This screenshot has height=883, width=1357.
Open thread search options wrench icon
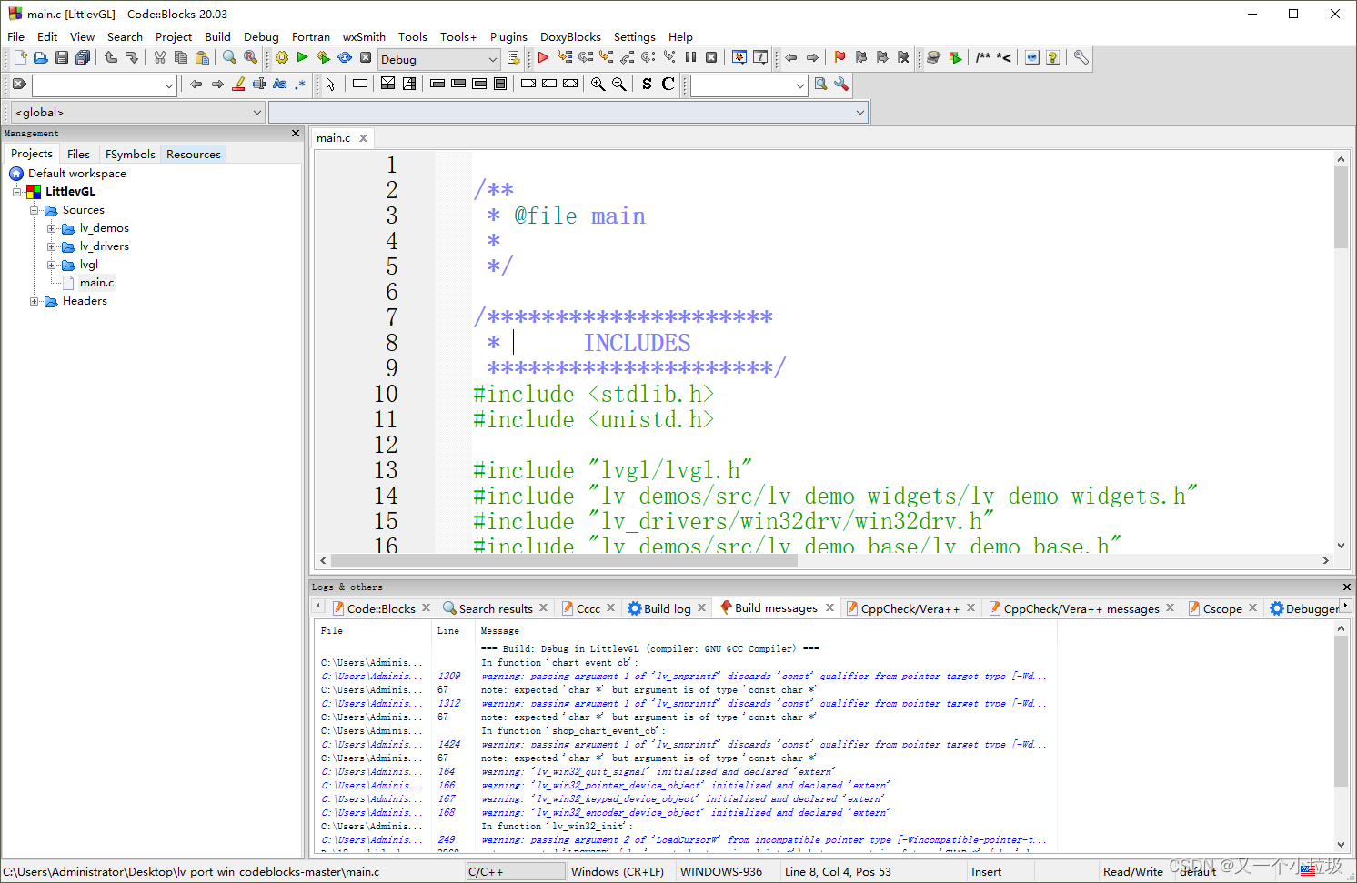[x=841, y=85]
